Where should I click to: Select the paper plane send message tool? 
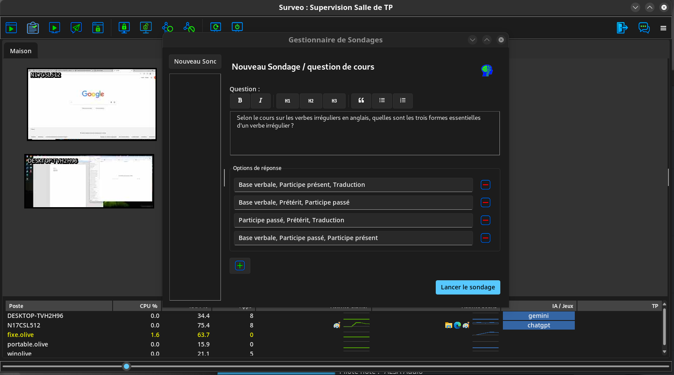76,27
